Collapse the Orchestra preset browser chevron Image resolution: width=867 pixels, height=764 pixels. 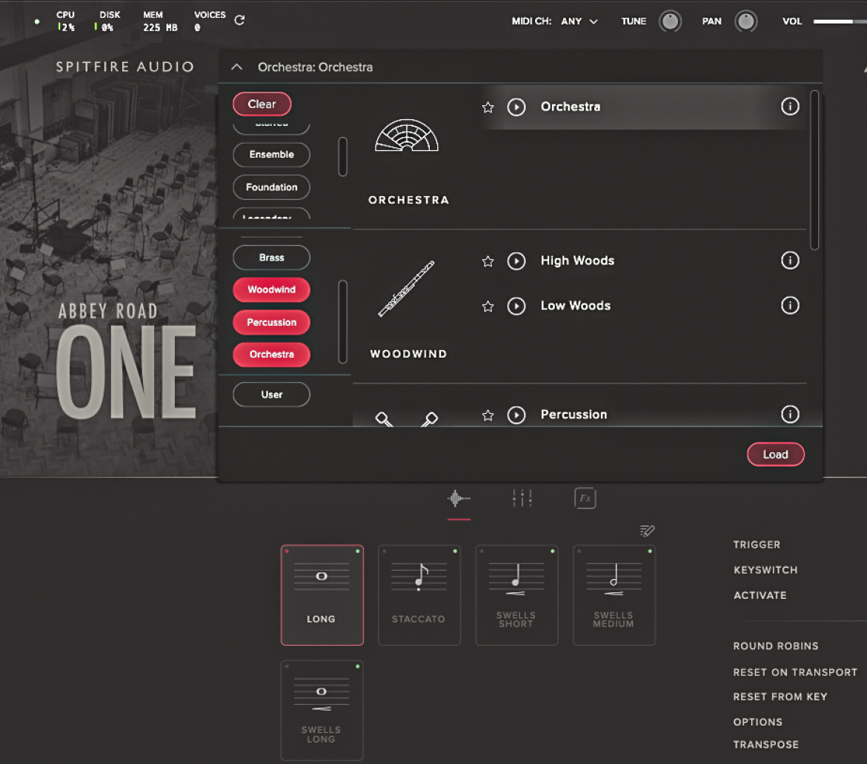(236, 67)
